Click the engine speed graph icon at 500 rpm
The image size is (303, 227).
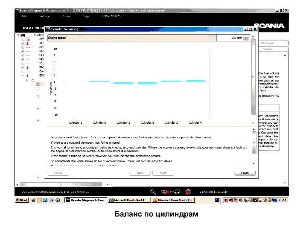[246, 38]
